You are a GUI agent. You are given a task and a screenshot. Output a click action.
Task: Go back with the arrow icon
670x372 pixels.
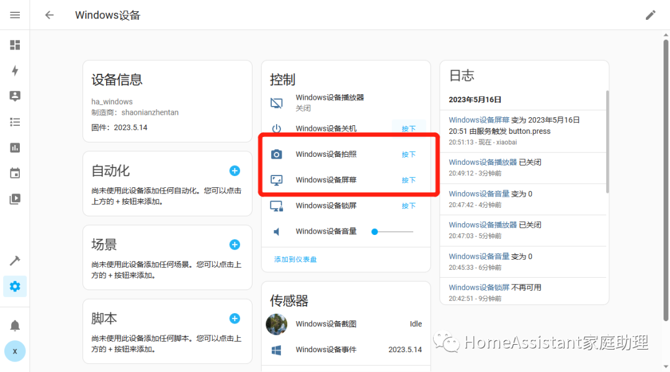[50, 15]
